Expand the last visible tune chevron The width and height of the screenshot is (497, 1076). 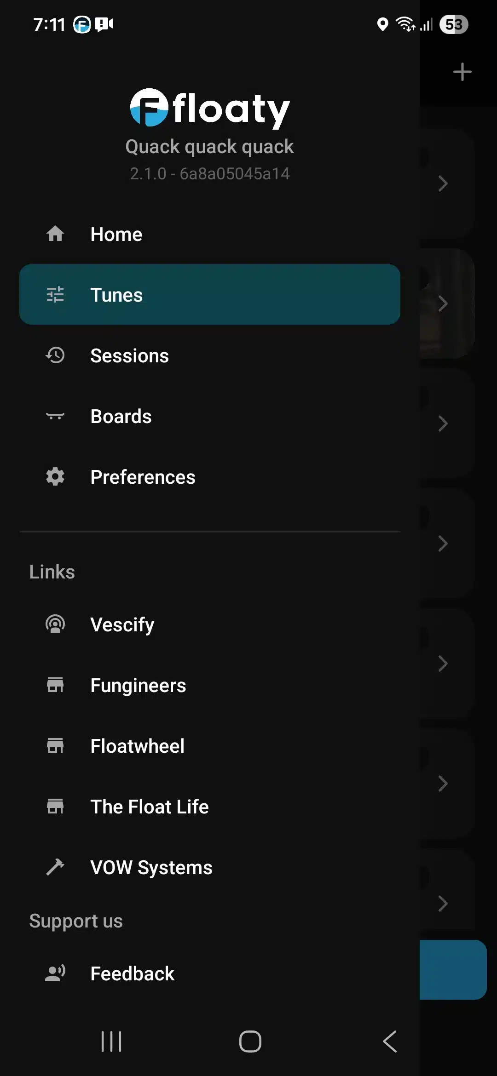pos(443,904)
